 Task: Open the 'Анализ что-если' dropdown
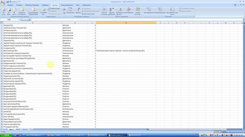click(x=138, y=11)
